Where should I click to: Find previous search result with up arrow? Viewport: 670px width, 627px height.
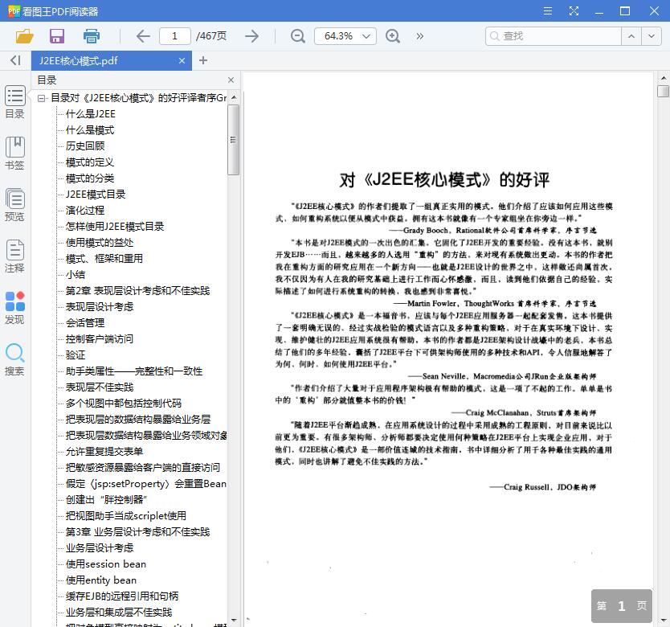pos(631,36)
